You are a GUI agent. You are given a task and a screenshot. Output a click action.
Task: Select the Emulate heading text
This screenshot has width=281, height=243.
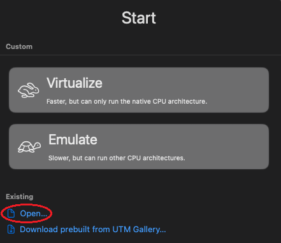pyautogui.click(x=73, y=139)
